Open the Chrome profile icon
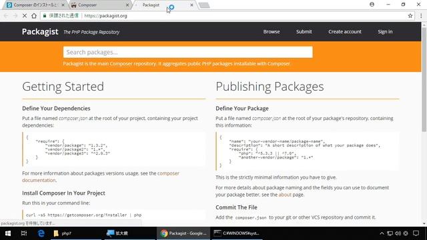Screen dimensions: 427x240 [x=372, y=5]
